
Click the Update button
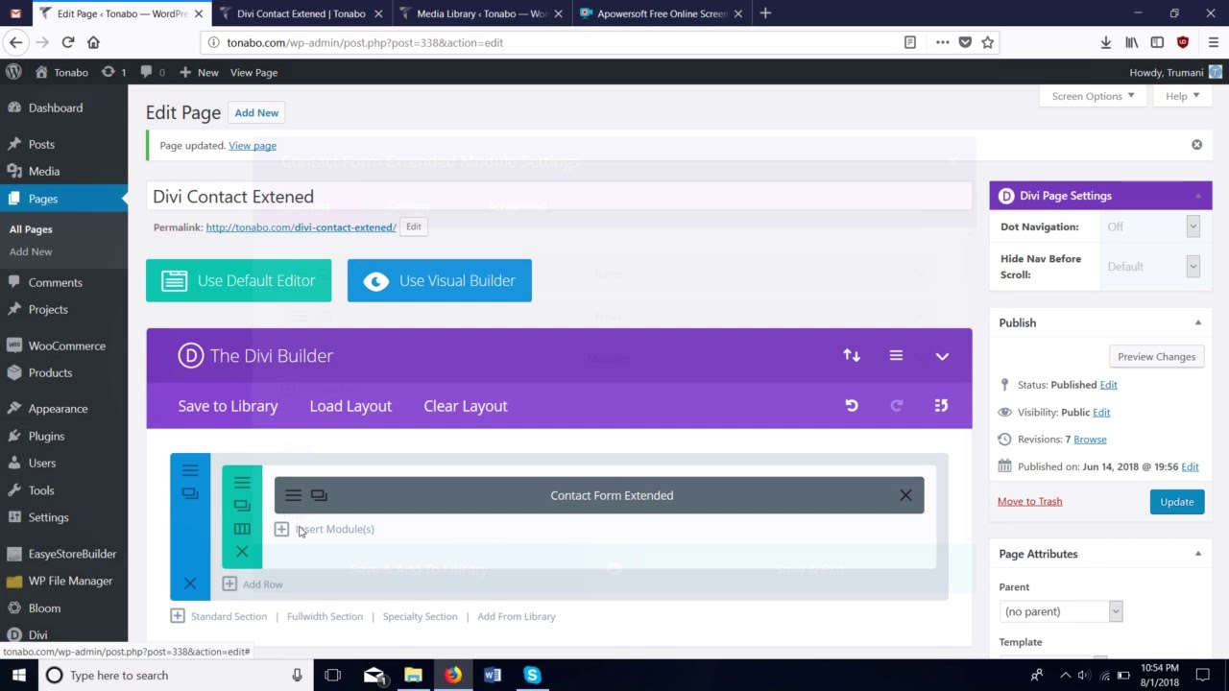click(x=1176, y=502)
